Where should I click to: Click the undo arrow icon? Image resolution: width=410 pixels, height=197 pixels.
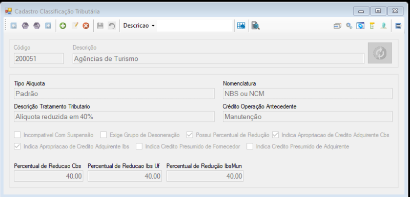(x=112, y=26)
